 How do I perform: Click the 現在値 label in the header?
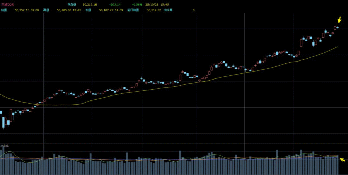pyautogui.click(x=72, y=5)
